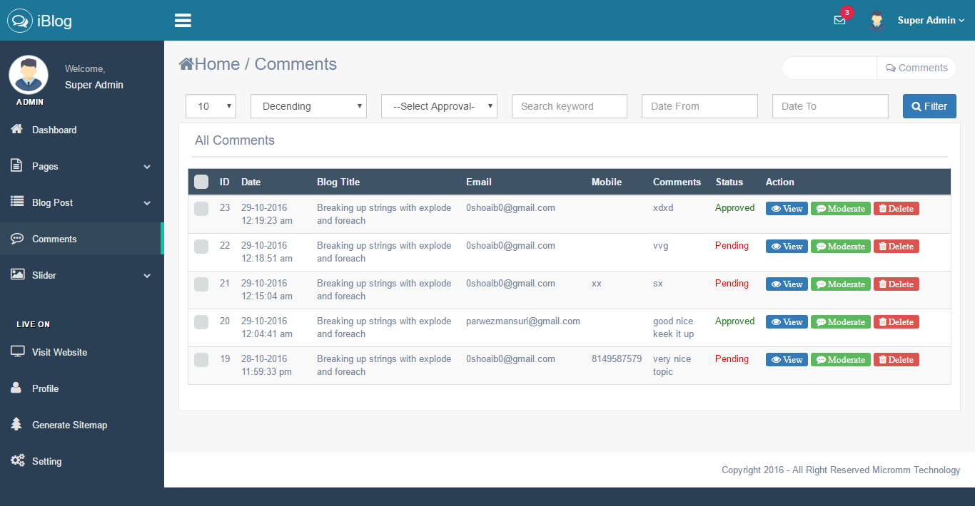The image size is (975, 506).
Task: Click the home icon in breadcrumb
Action: (x=186, y=64)
